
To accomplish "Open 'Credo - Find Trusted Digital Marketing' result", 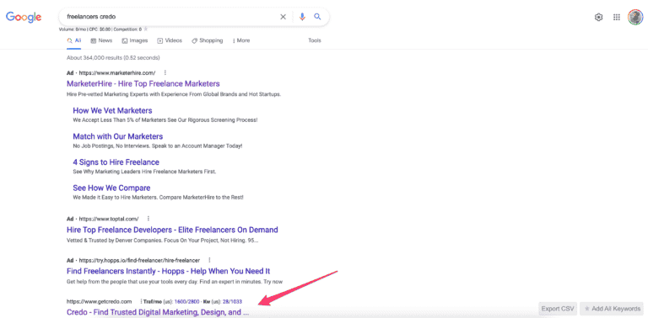I will click(158, 312).
